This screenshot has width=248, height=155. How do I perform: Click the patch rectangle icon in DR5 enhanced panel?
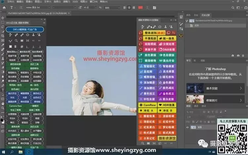pos(160,27)
